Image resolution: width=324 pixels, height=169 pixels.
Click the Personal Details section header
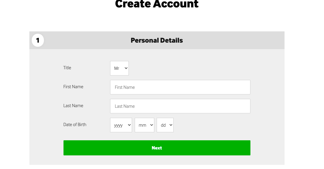coord(157,40)
